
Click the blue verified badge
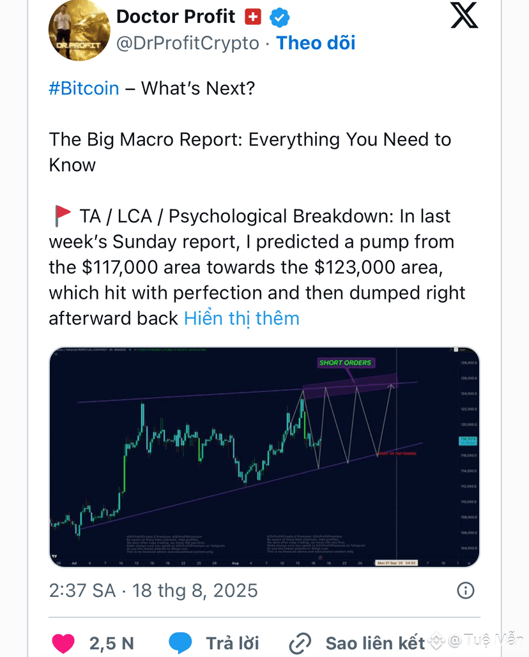pyautogui.click(x=279, y=18)
